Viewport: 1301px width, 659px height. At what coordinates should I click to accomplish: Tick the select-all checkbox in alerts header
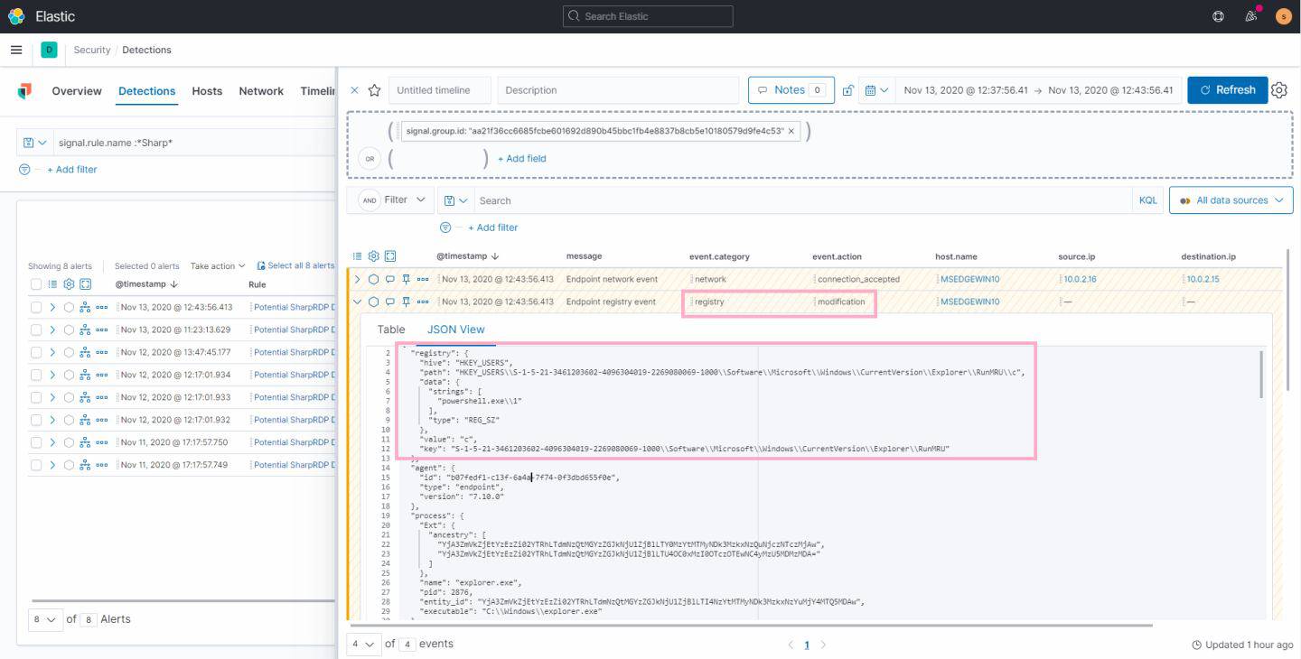pyautogui.click(x=36, y=284)
